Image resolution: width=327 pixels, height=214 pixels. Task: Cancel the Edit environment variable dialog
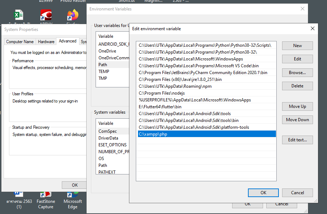tap(297, 193)
